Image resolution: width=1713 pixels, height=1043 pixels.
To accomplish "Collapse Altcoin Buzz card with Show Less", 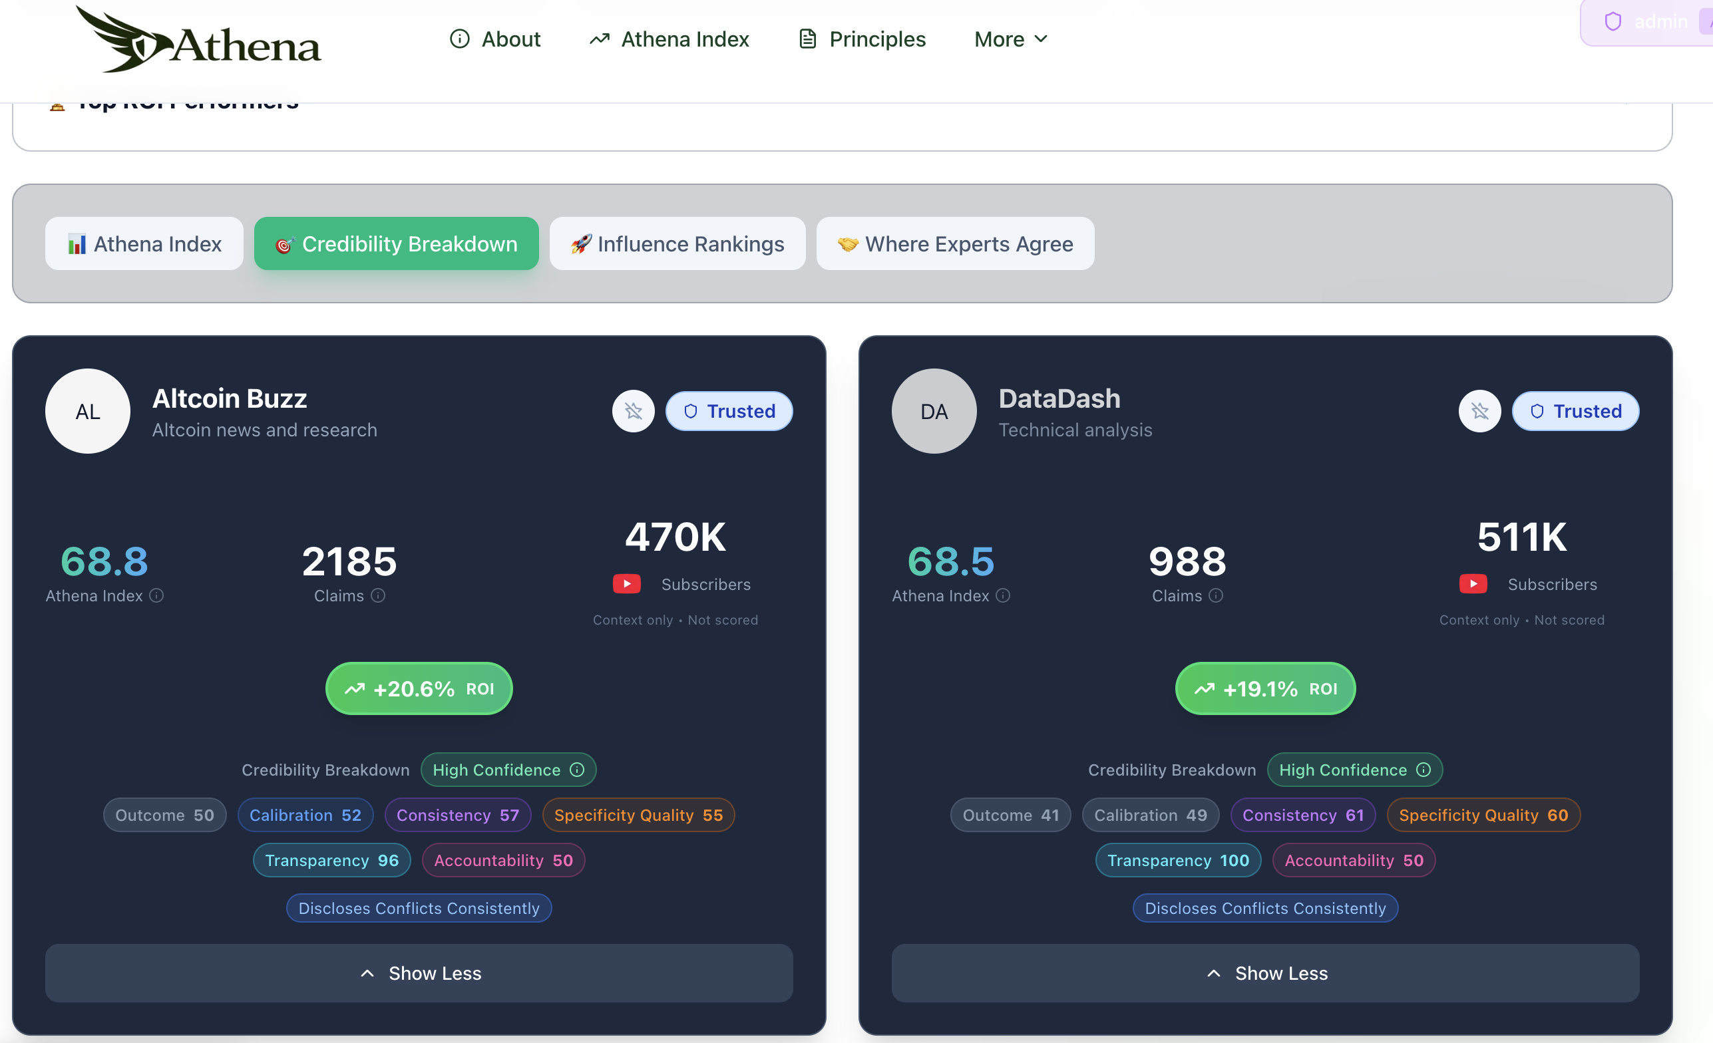I will (x=419, y=972).
